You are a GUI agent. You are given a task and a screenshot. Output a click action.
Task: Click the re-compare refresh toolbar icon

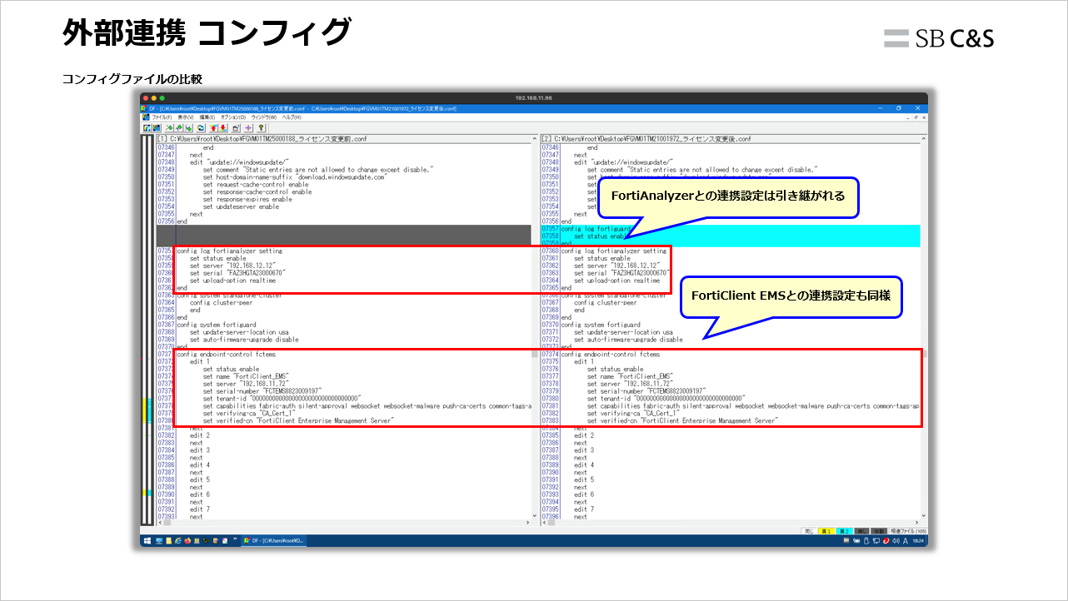201,128
